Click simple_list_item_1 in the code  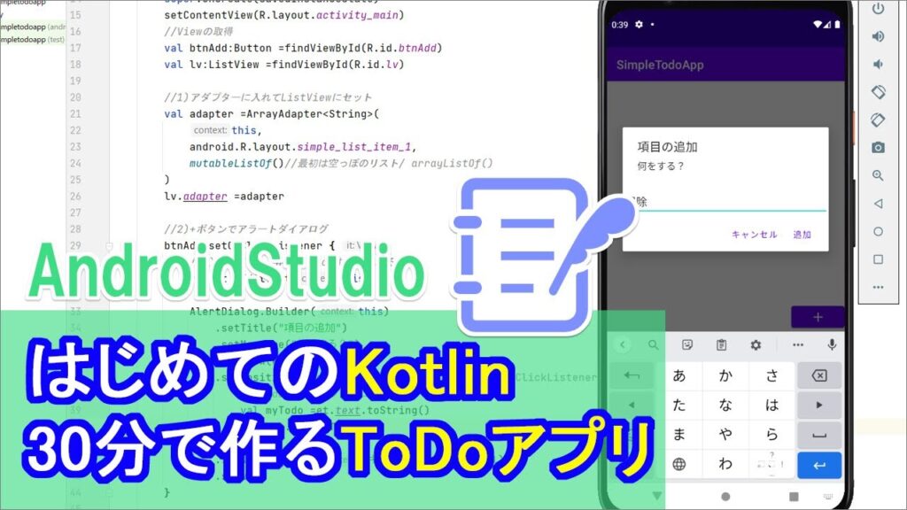(x=354, y=147)
